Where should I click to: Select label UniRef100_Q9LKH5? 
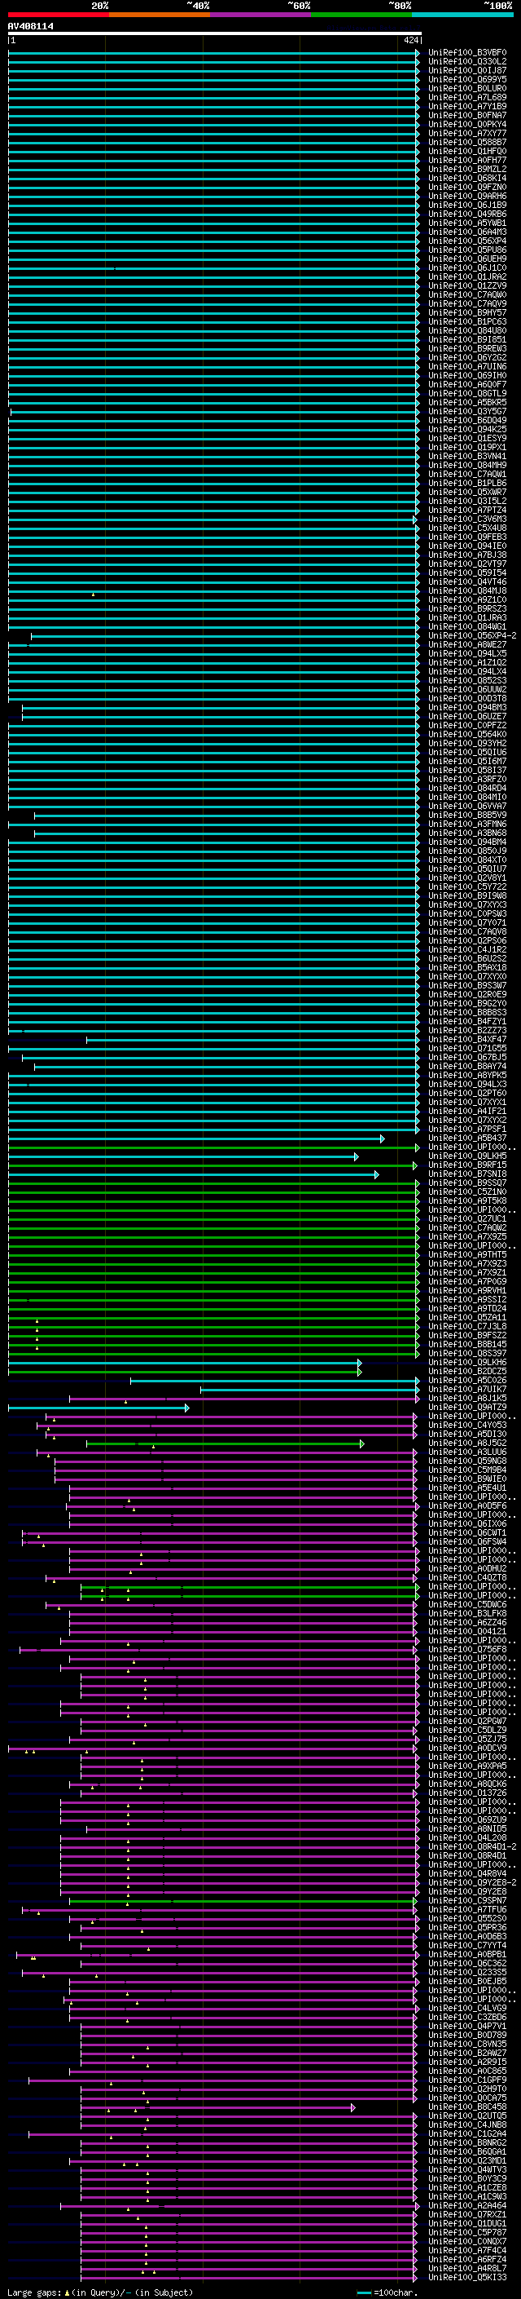point(467,1156)
